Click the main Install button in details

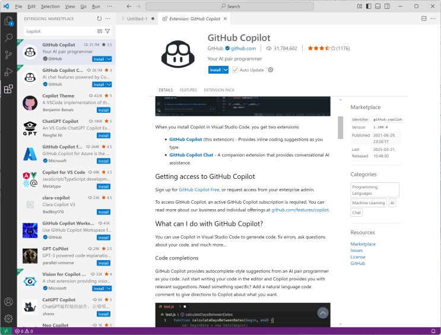[x=215, y=70]
